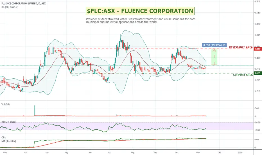Click the 2020 label on time axis
This screenshot has width=262, height=155.
[x=240, y=152]
